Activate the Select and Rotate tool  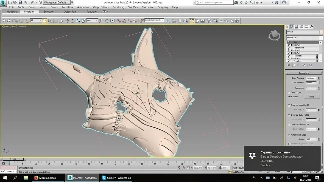click(x=72, y=21)
